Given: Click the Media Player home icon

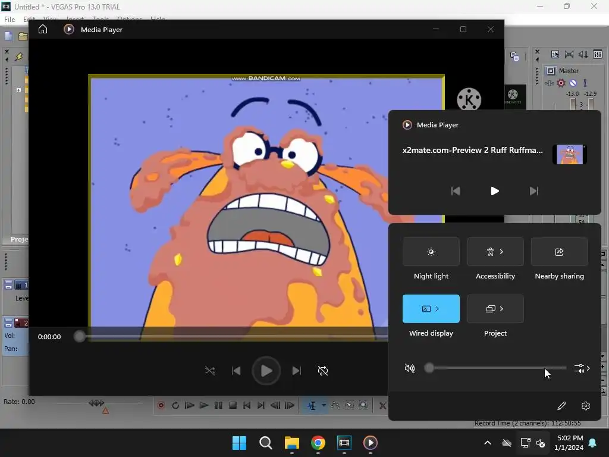Looking at the screenshot, I should click(x=43, y=29).
